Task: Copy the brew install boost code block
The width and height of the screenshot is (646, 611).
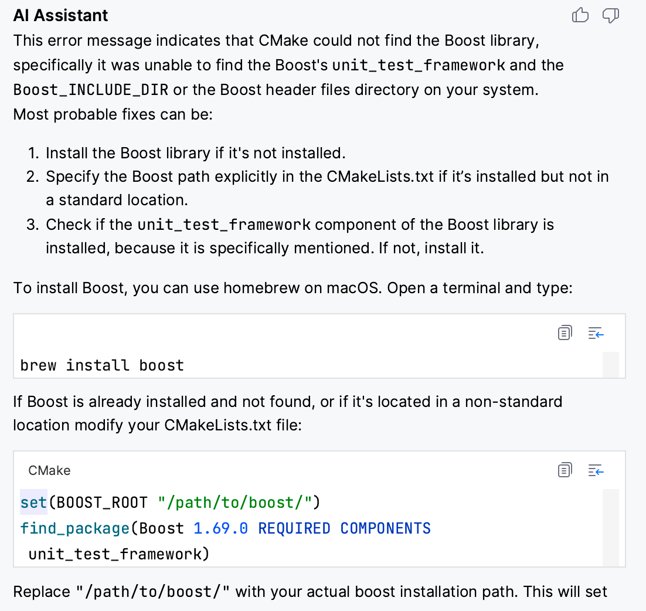Action: [x=565, y=332]
